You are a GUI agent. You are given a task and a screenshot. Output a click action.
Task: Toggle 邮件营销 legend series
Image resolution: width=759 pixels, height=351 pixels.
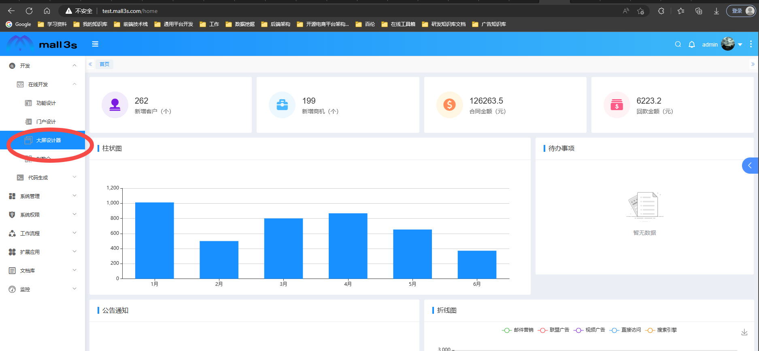point(518,330)
